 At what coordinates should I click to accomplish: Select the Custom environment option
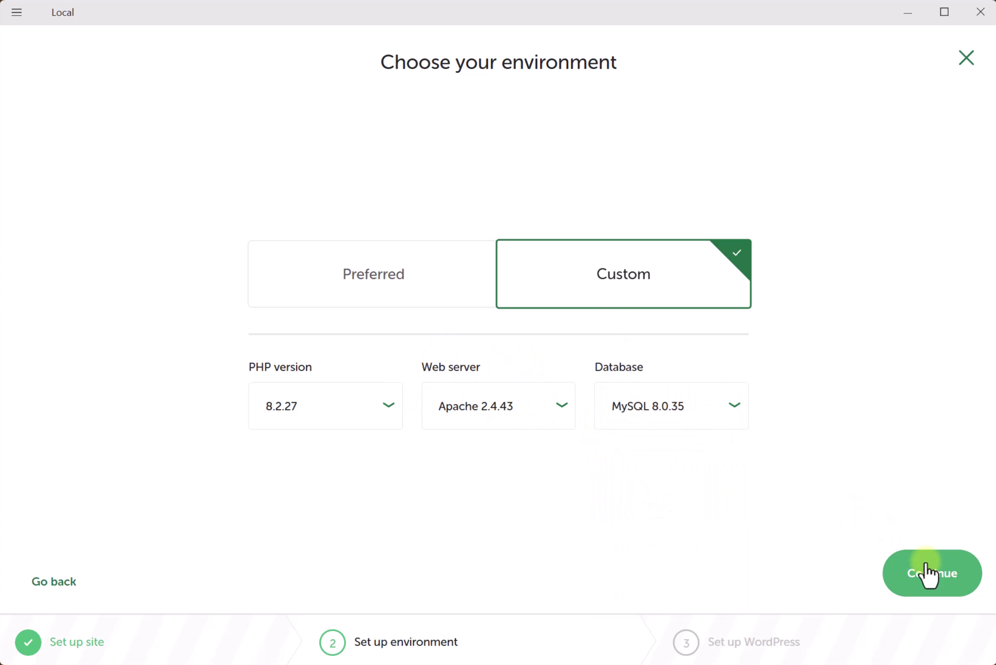click(623, 274)
